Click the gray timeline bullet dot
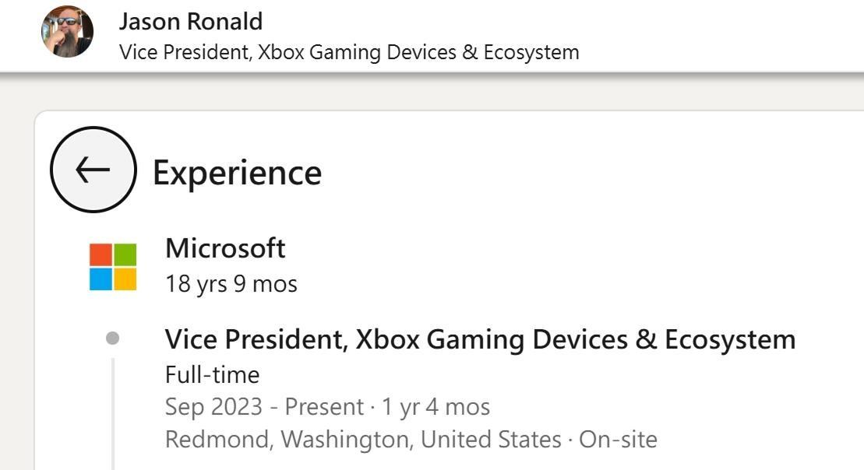Viewport: 864px width, 470px height. [113, 338]
